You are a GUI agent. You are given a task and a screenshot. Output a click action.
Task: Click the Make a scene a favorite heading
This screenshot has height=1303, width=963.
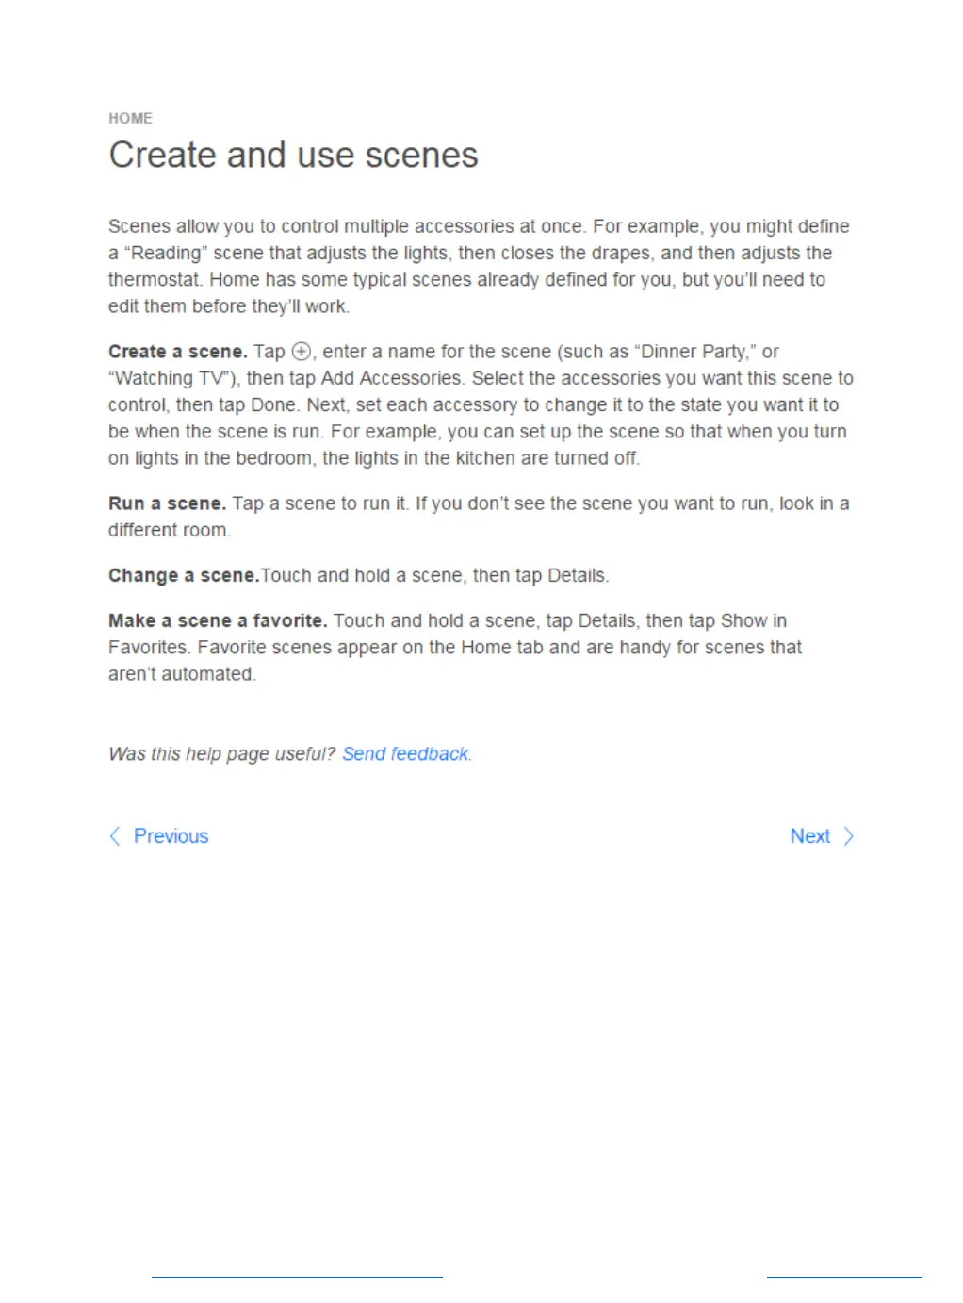pyautogui.click(x=218, y=620)
